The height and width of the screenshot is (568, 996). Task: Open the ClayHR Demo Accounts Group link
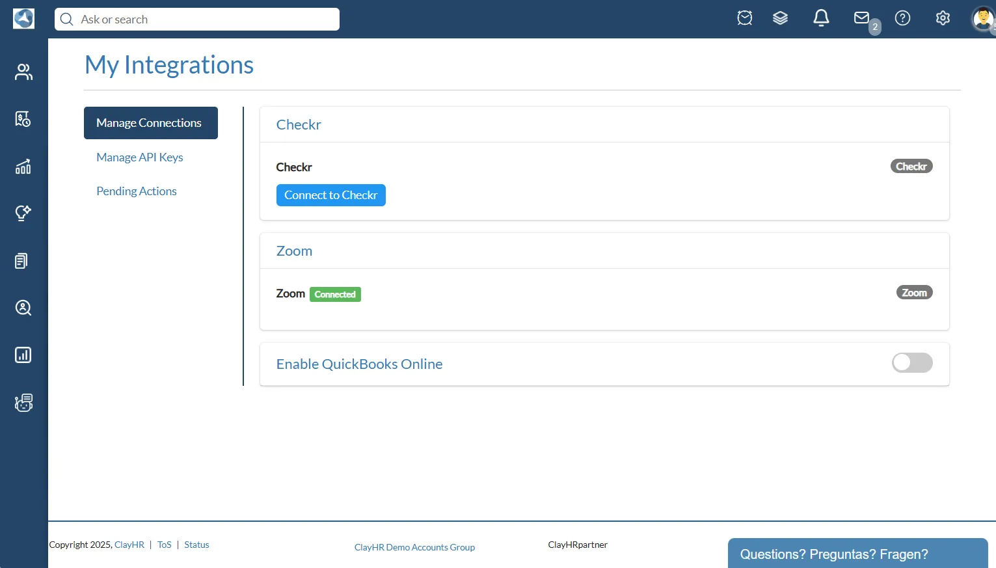pyautogui.click(x=414, y=548)
